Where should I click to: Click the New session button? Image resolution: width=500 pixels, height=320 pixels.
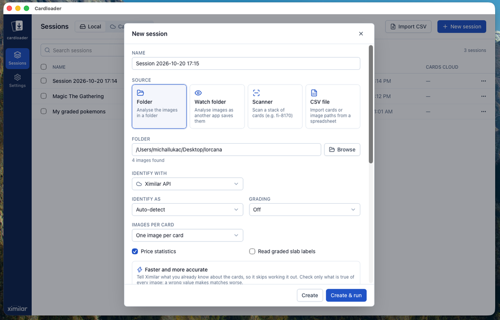point(461,26)
